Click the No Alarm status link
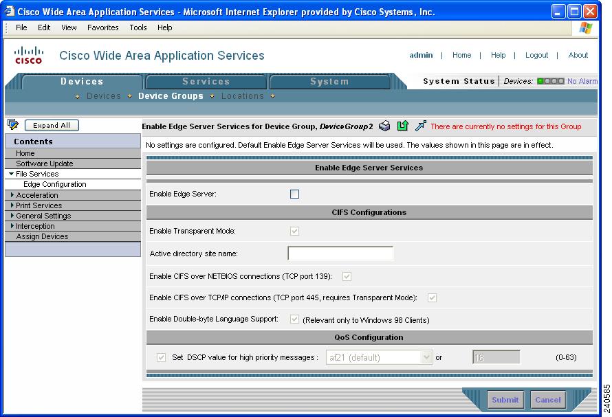The height and width of the screenshot is (417, 612). point(582,81)
